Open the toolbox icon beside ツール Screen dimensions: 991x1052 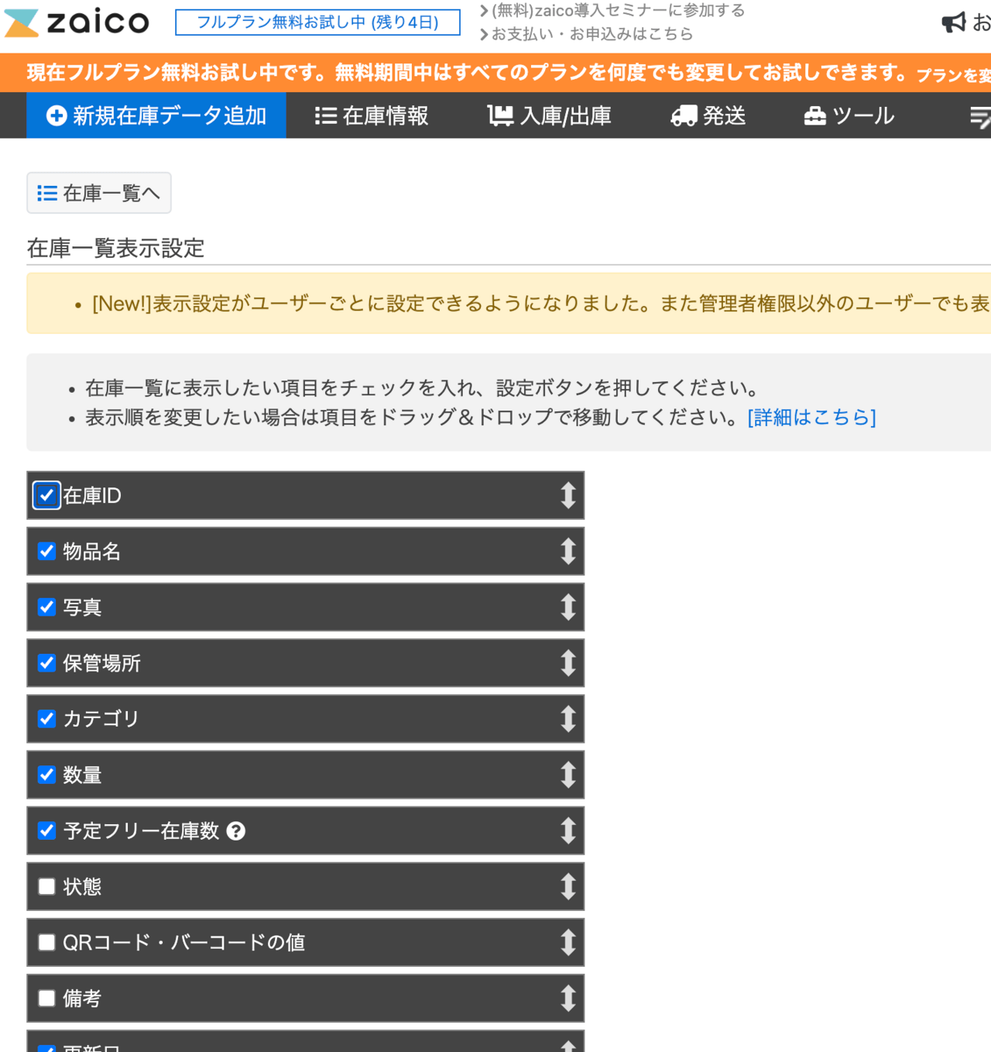coord(814,115)
